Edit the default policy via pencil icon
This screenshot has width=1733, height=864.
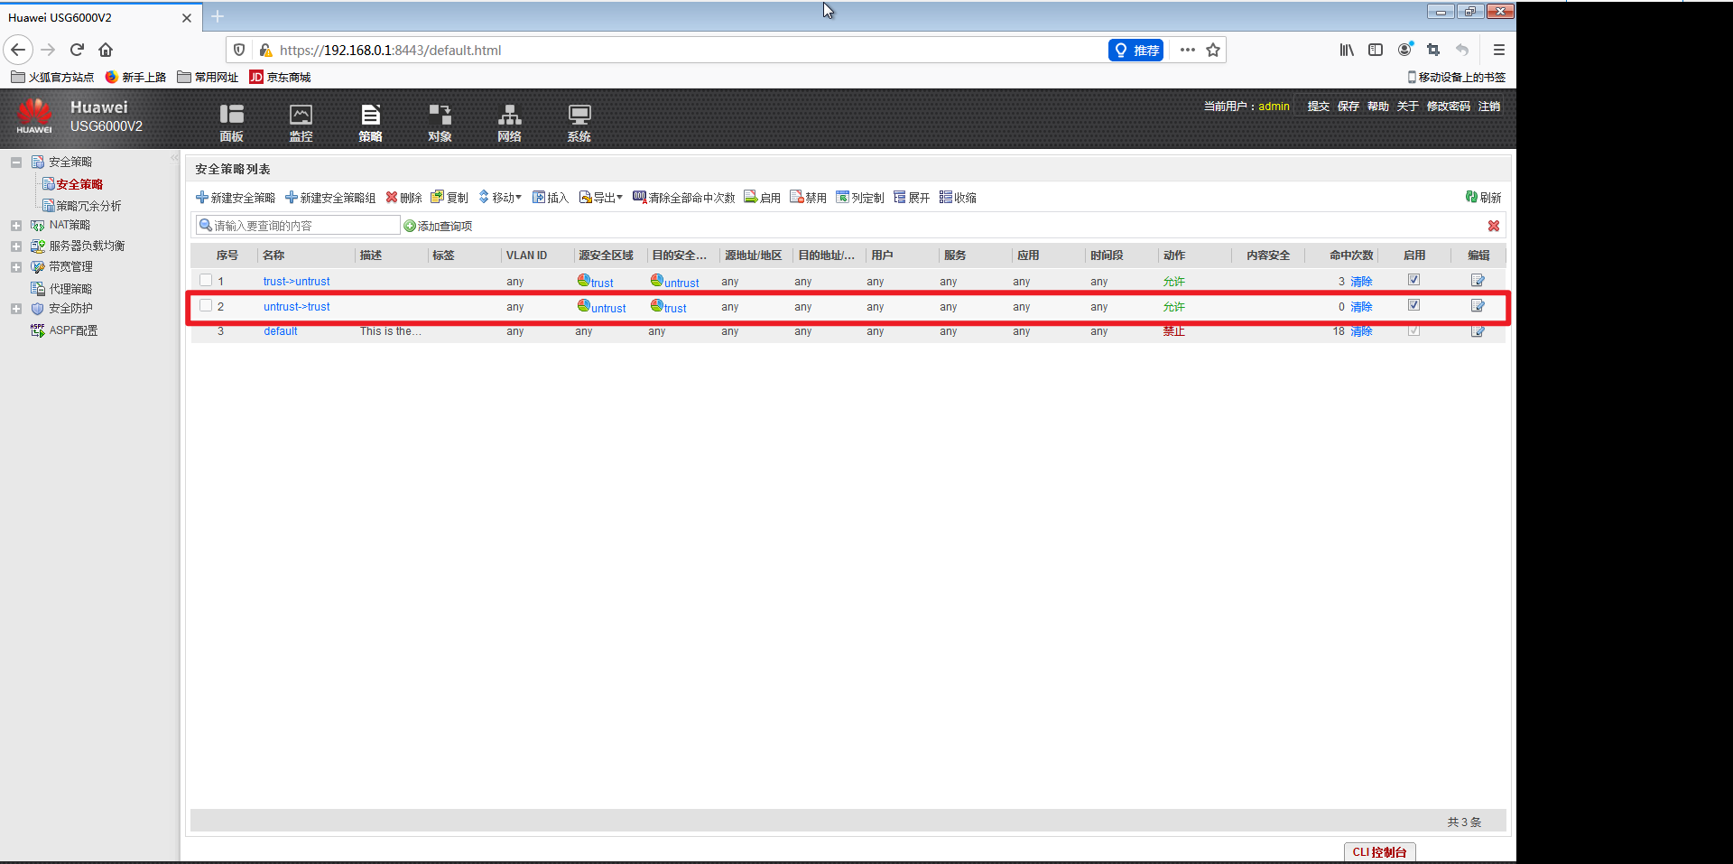click(1478, 331)
